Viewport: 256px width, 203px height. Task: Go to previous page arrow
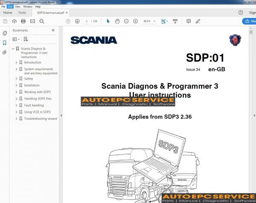click(68, 21)
